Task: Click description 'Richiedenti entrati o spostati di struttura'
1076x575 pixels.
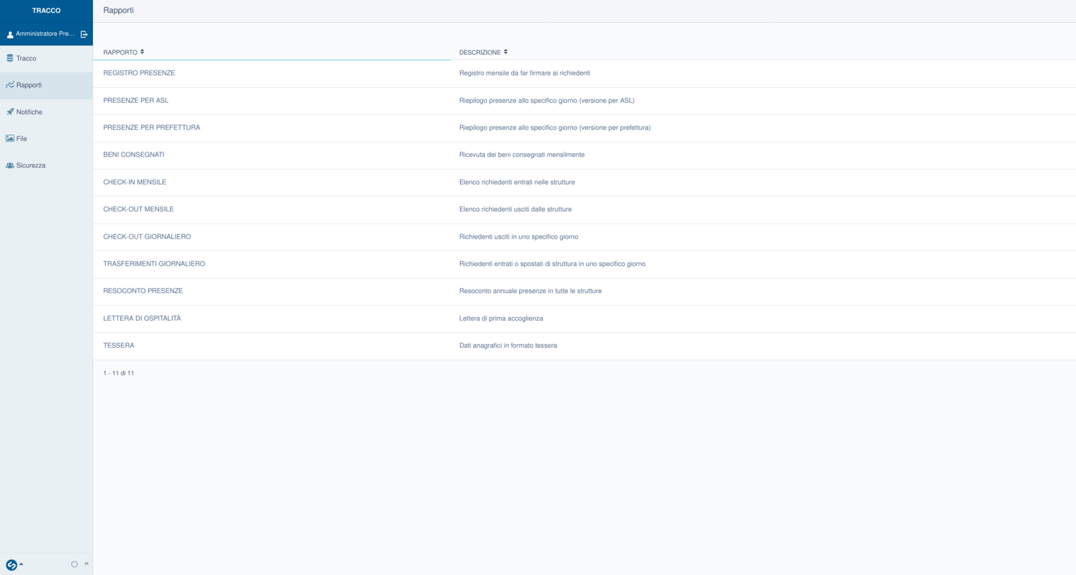Action: (552, 264)
